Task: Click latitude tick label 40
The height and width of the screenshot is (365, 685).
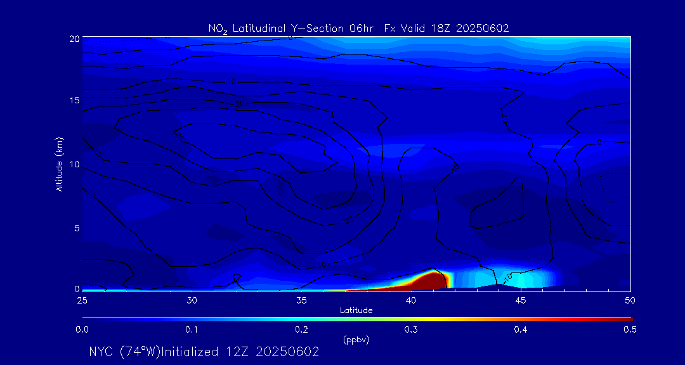Action: 411,299
